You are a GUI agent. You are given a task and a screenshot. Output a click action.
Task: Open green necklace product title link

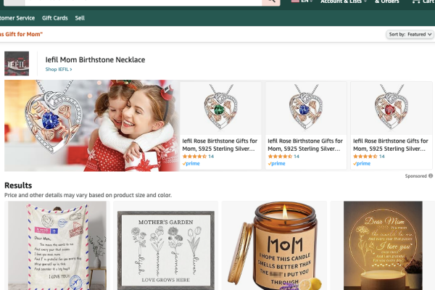[x=220, y=145]
